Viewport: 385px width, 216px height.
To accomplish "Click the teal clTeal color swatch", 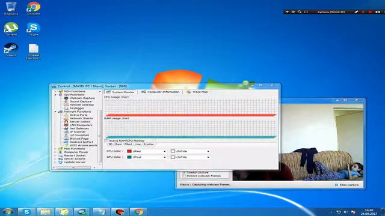I will tap(129, 157).
